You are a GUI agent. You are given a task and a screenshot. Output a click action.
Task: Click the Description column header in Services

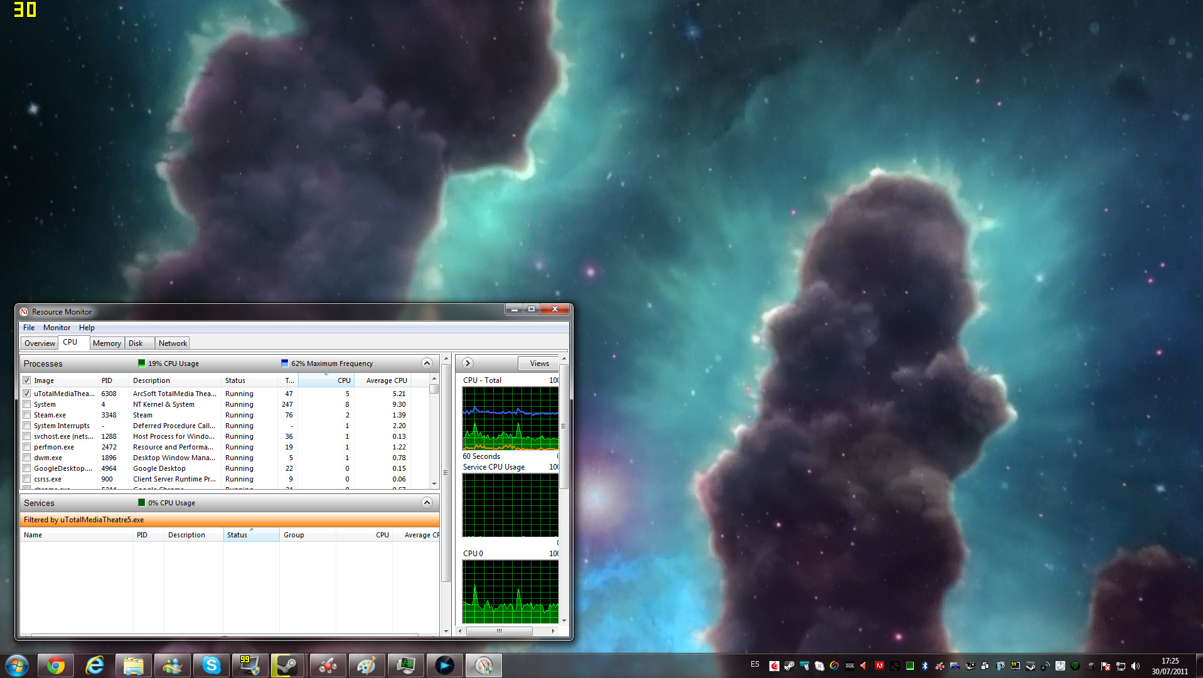186,535
